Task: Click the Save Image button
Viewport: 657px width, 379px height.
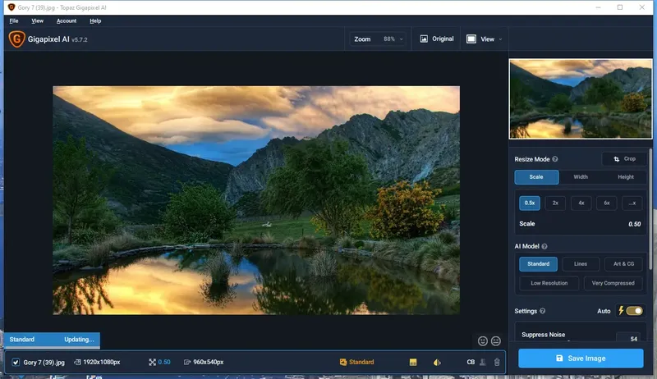Action: (x=581, y=358)
